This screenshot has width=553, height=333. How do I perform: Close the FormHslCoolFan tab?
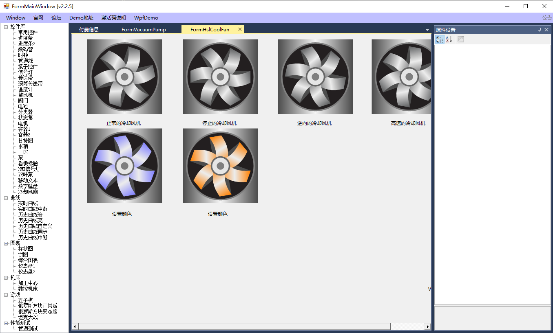tap(240, 29)
